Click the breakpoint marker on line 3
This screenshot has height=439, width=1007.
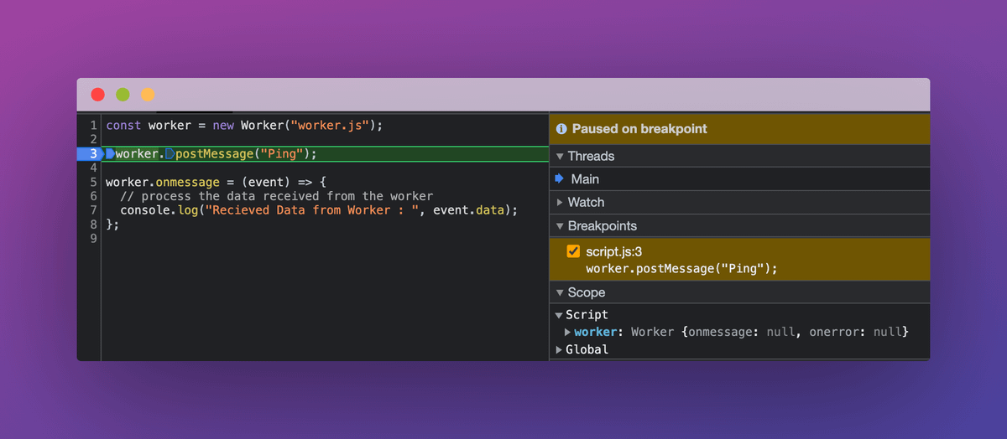coord(89,154)
